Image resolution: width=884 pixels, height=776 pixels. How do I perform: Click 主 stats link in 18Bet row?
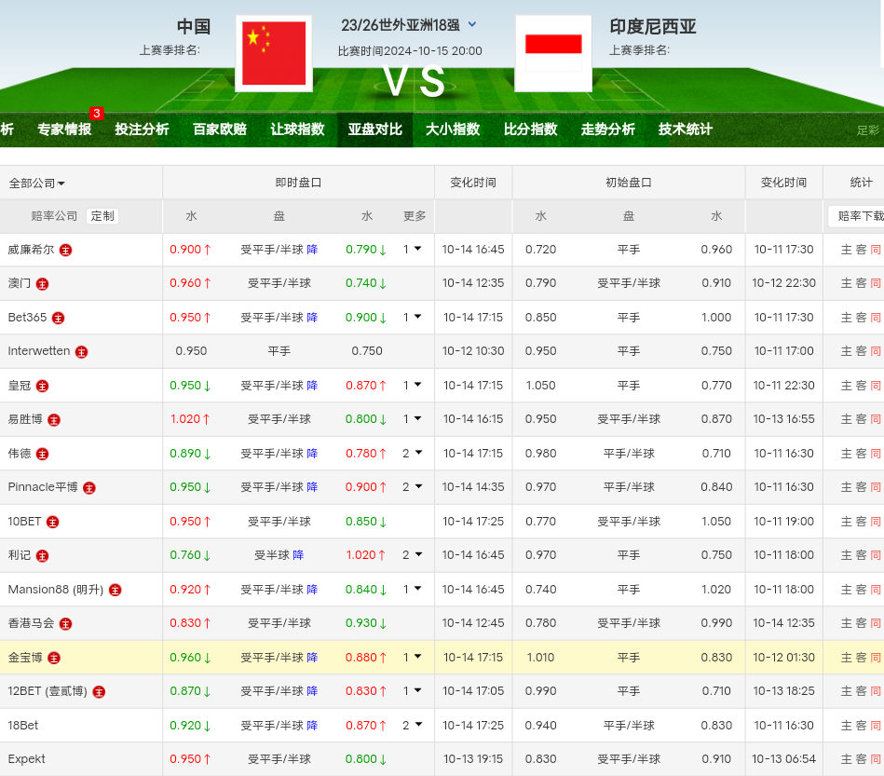(x=846, y=726)
